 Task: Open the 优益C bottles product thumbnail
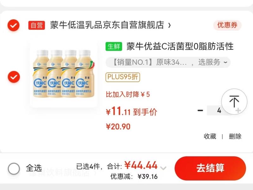pyautogui.click(x=64, y=74)
